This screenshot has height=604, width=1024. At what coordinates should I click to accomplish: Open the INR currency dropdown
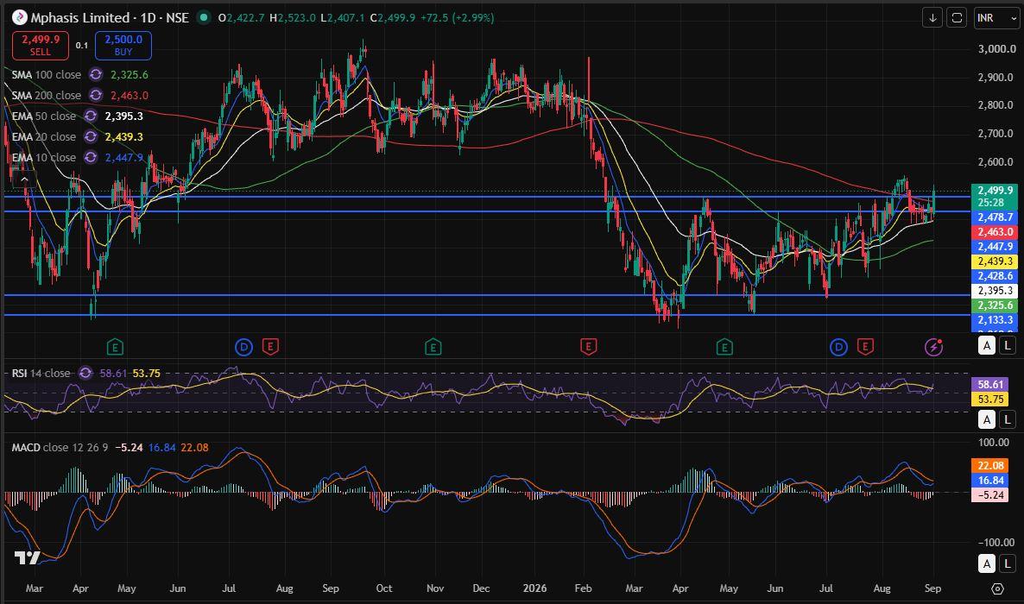click(x=996, y=17)
